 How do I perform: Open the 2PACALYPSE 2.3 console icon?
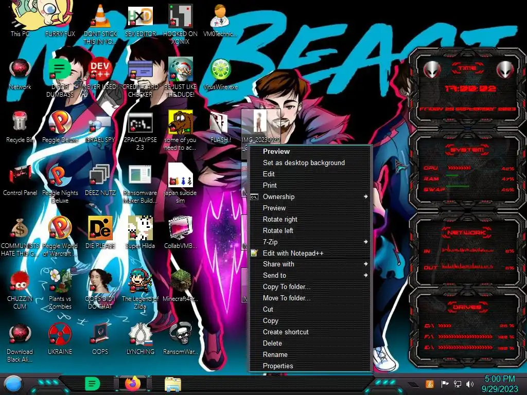[x=140, y=131]
